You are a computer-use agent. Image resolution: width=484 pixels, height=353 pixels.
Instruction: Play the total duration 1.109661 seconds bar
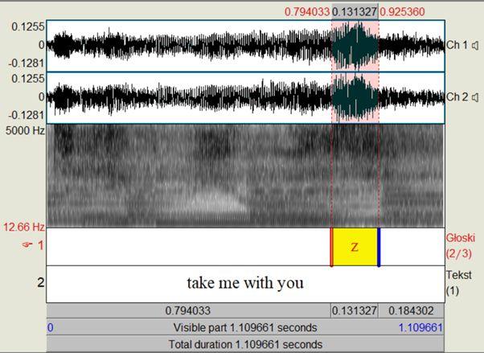tap(245, 344)
